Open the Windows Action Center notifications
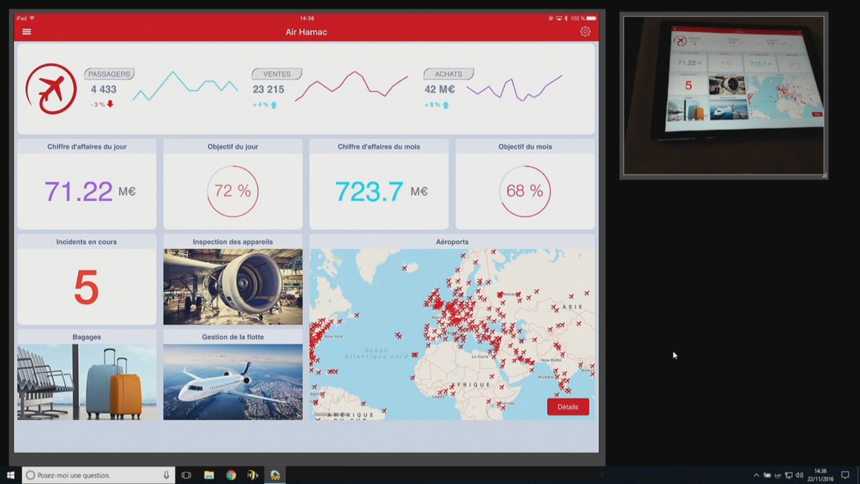The width and height of the screenshot is (860, 484). (845, 475)
